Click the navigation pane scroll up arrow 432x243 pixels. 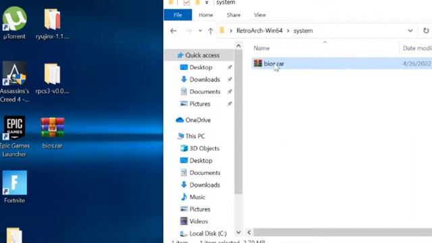pyautogui.click(x=238, y=46)
